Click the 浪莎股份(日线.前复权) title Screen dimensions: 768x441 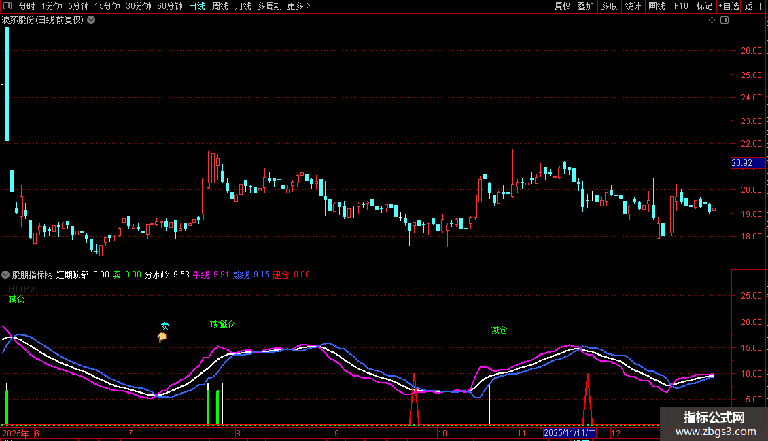pos(43,20)
